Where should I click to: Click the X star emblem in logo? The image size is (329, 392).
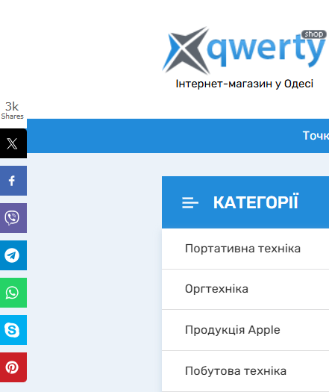(186, 50)
